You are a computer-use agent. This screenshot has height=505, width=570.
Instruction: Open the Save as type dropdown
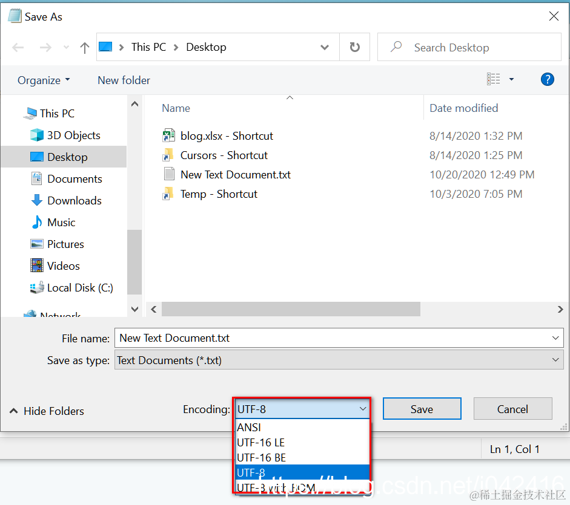[339, 360]
